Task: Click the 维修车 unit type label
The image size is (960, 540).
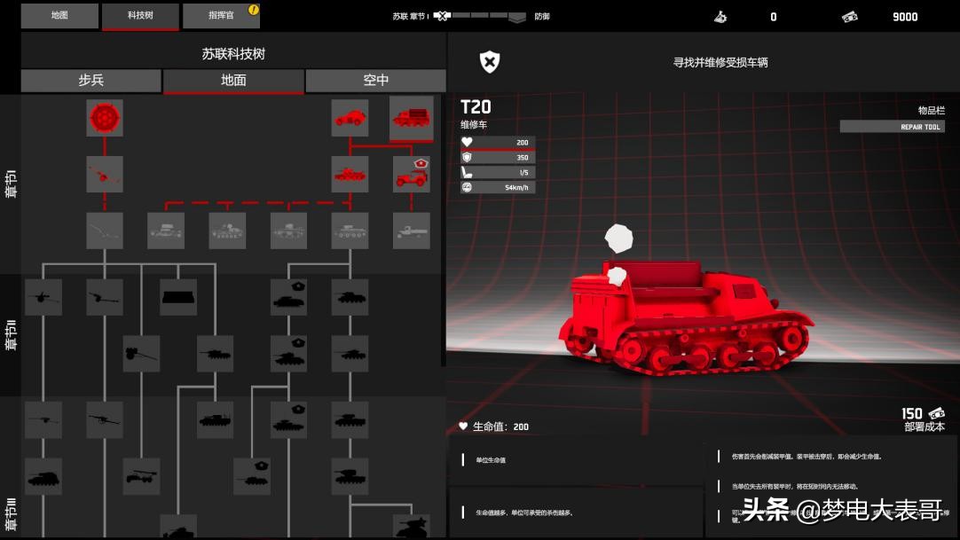Action: [x=474, y=125]
